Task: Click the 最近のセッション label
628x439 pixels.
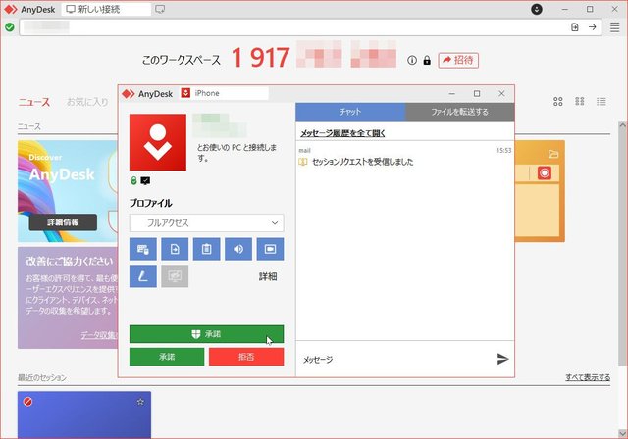Action: point(42,377)
